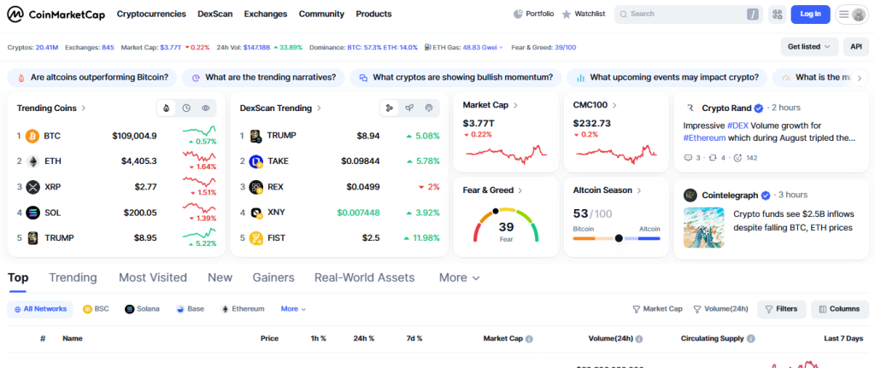The image size is (875, 368).
Task: Click the Log In button
Action: pyautogui.click(x=810, y=14)
